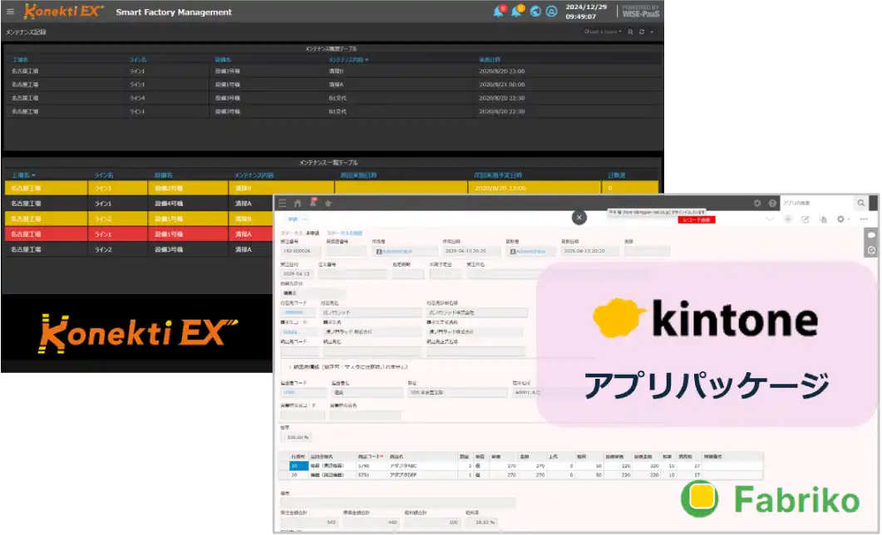Close the overlay with the X button
The height and width of the screenshot is (535, 882).
pyautogui.click(x=579, y=217)
